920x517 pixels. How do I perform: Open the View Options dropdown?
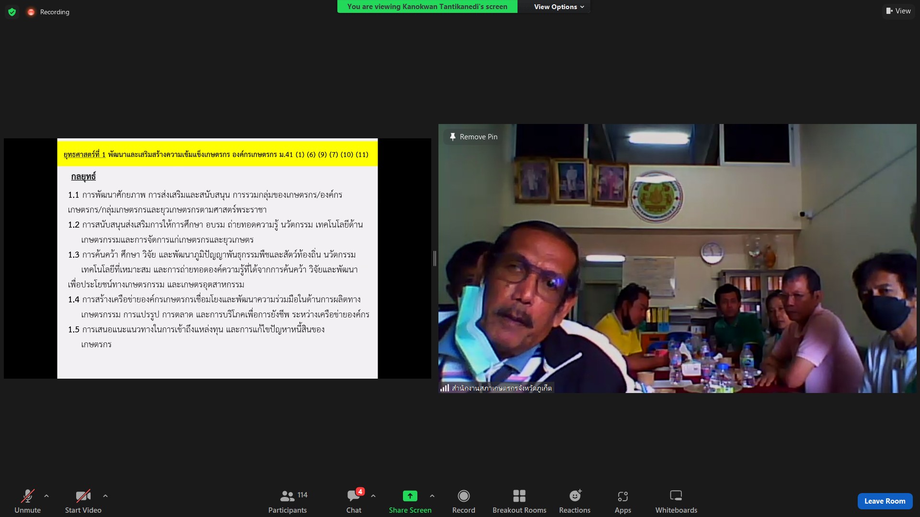tap(559, 7)
